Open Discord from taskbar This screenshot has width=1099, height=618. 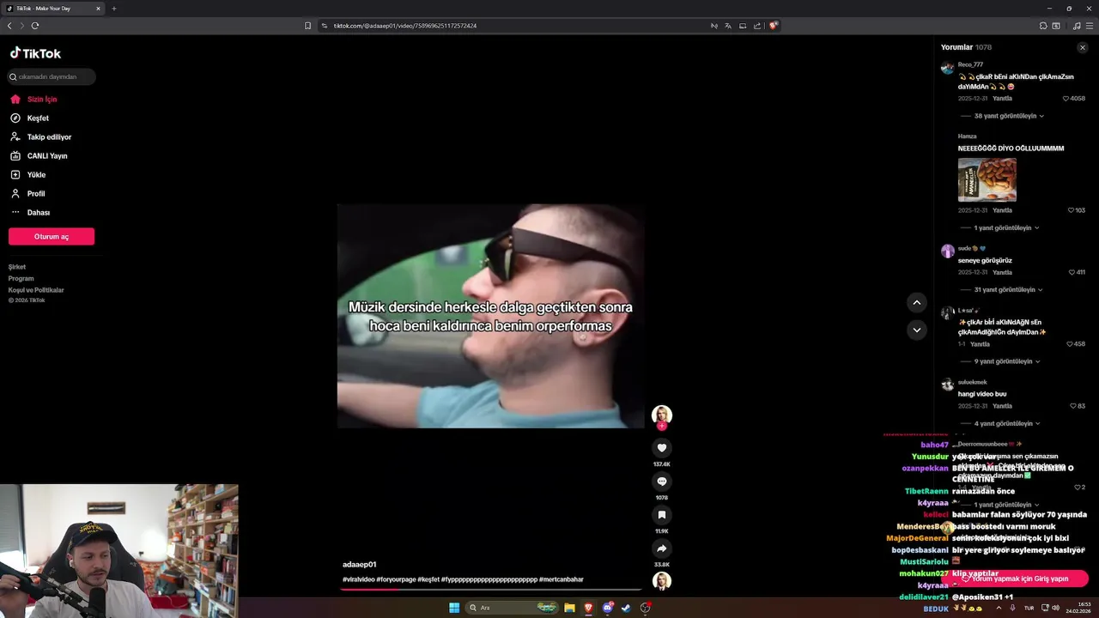pyautogui.click(x=607, y=608)
